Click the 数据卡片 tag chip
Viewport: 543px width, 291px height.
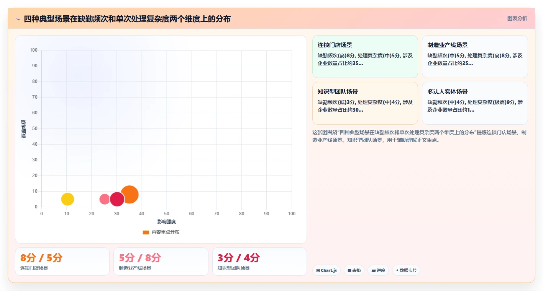coord(406,270)
